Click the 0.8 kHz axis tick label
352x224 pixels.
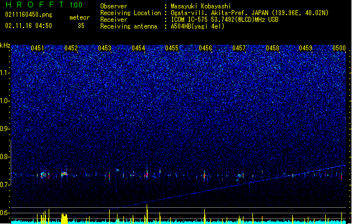coord(5,157)
